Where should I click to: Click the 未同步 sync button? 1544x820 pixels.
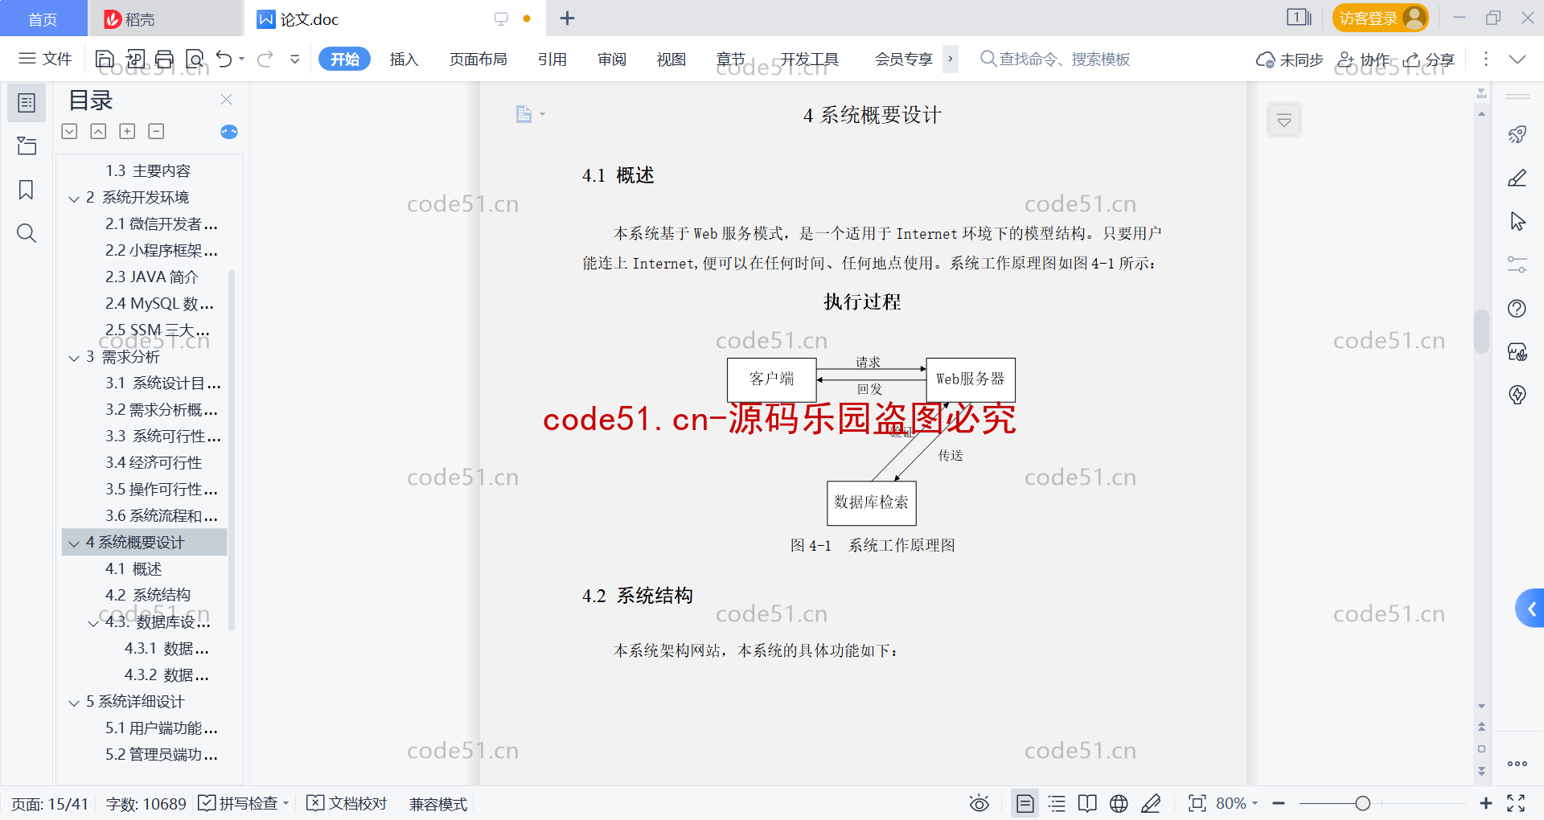tap(1290, 59)
